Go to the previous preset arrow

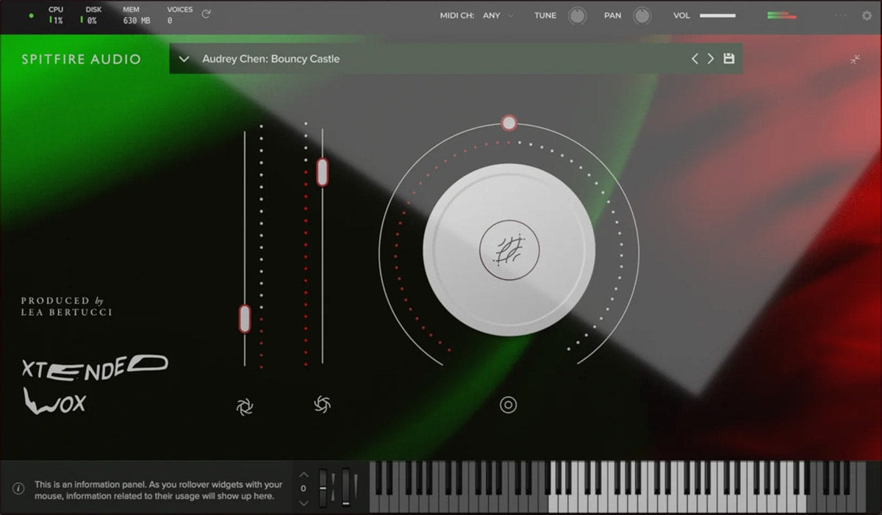point(695,59)
